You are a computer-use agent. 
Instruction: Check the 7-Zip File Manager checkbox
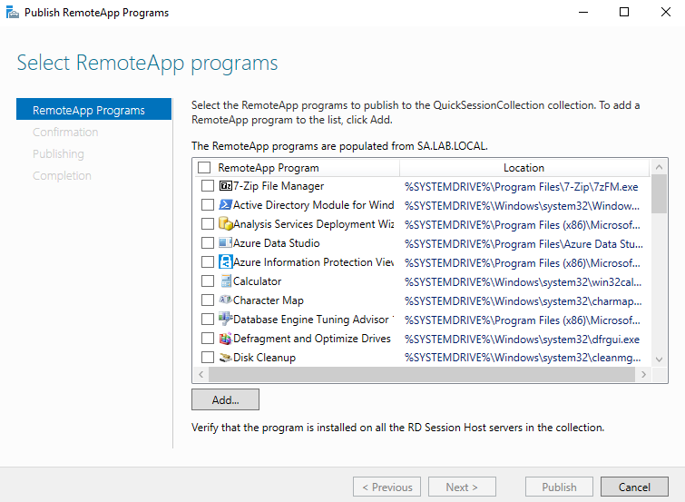[208, 186]
